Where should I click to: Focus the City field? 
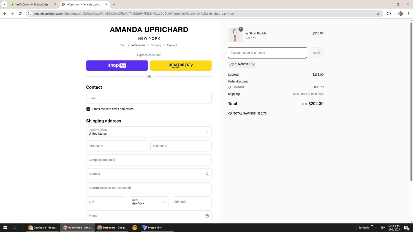point(106,202)
